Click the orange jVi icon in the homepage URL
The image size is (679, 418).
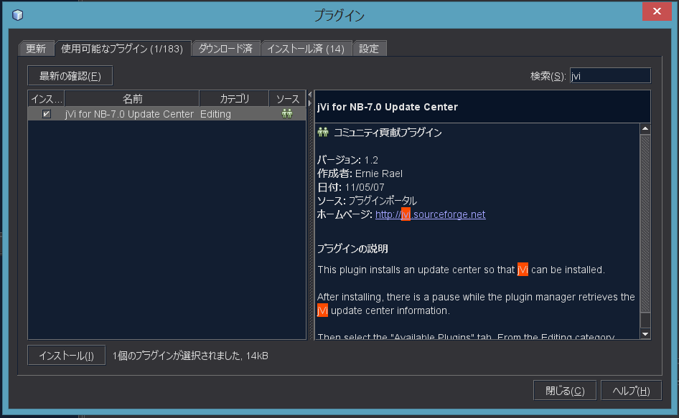[x=406, y=214]
